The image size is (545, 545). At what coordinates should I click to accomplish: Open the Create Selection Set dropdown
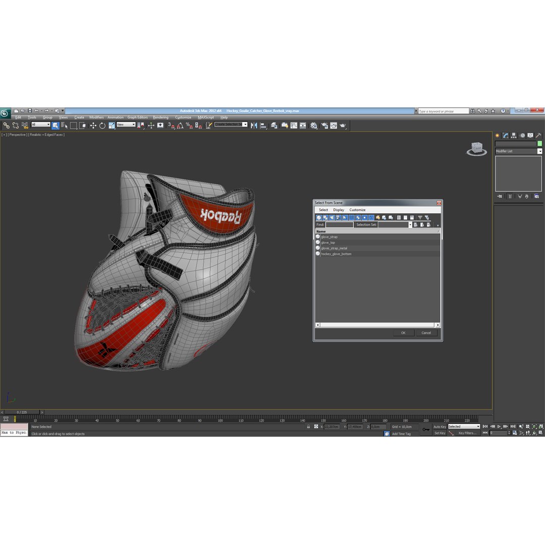pos(231,125)
